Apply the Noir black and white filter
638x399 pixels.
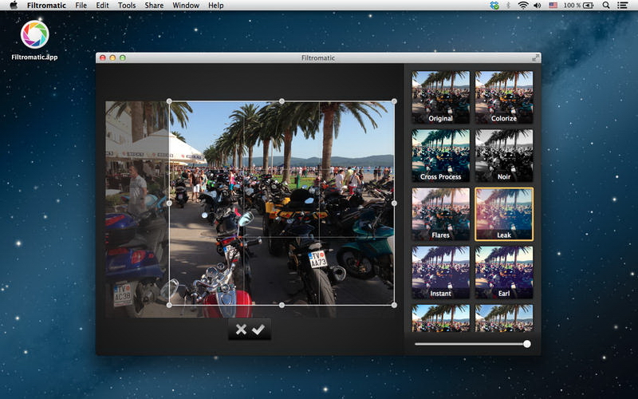click(504, 156)
